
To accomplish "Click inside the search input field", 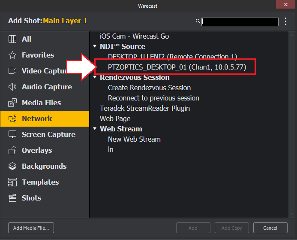I will (x=240, y=21).
